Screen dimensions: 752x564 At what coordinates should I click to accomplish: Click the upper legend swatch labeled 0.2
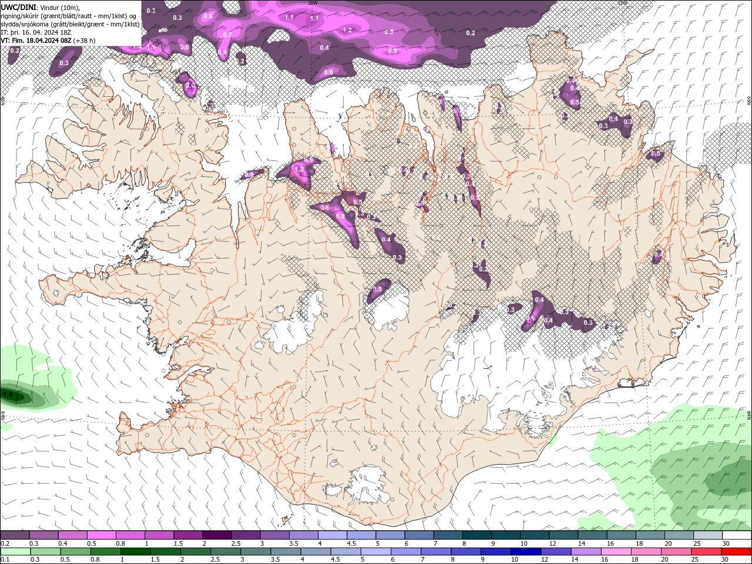[x=15, y=535]
